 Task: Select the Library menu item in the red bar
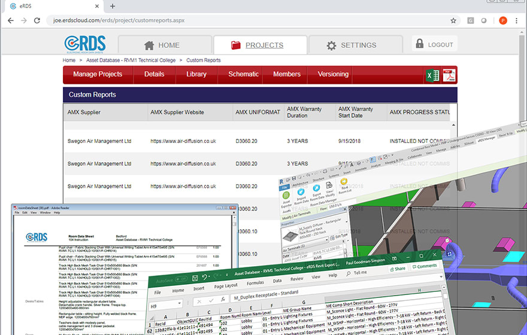196,74
